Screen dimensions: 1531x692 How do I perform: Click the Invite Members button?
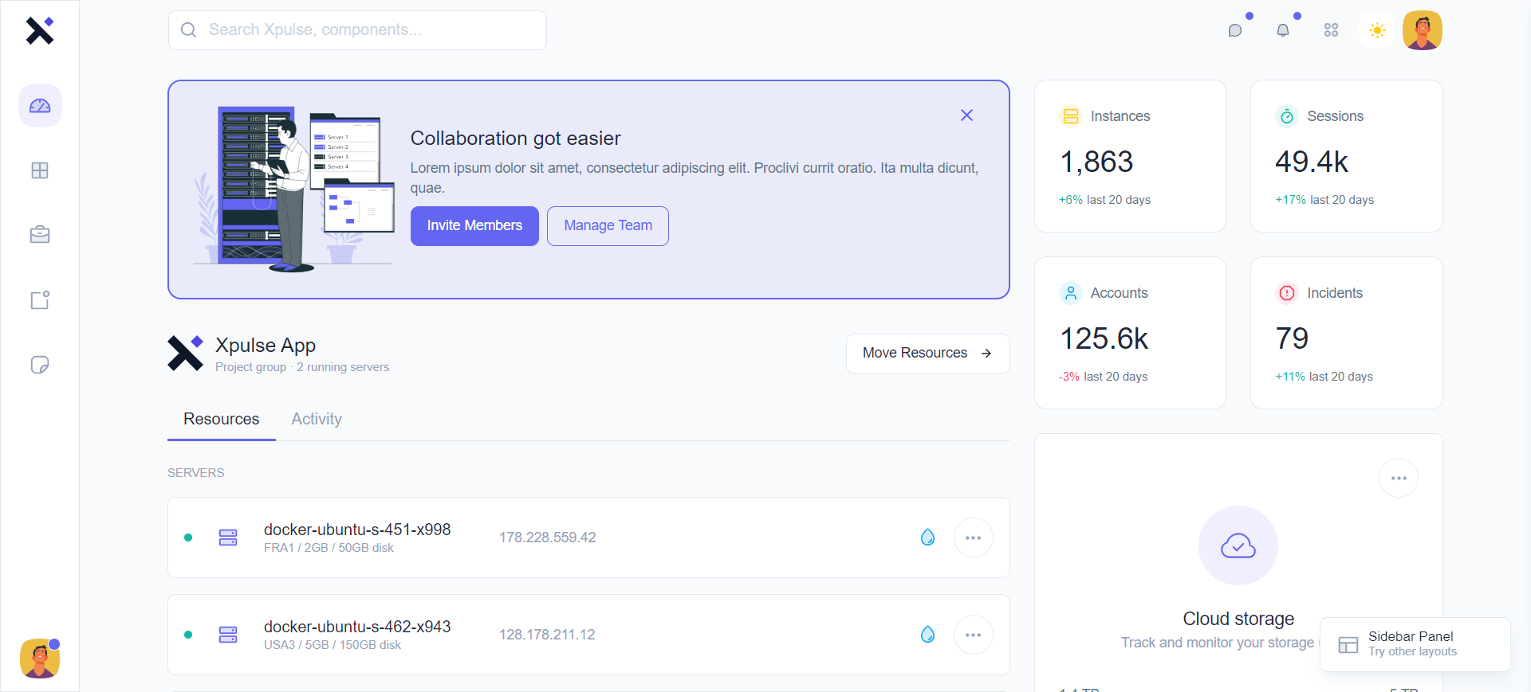(474, 226)
